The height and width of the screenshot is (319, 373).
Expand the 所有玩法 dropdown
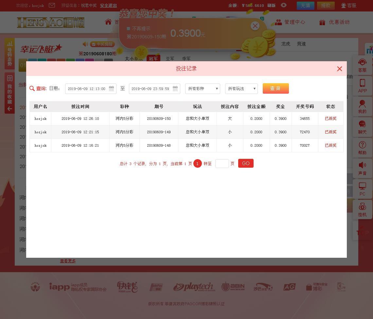pos(241,89)
